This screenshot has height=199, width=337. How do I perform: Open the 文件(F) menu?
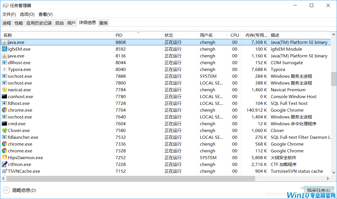[9, 14]
